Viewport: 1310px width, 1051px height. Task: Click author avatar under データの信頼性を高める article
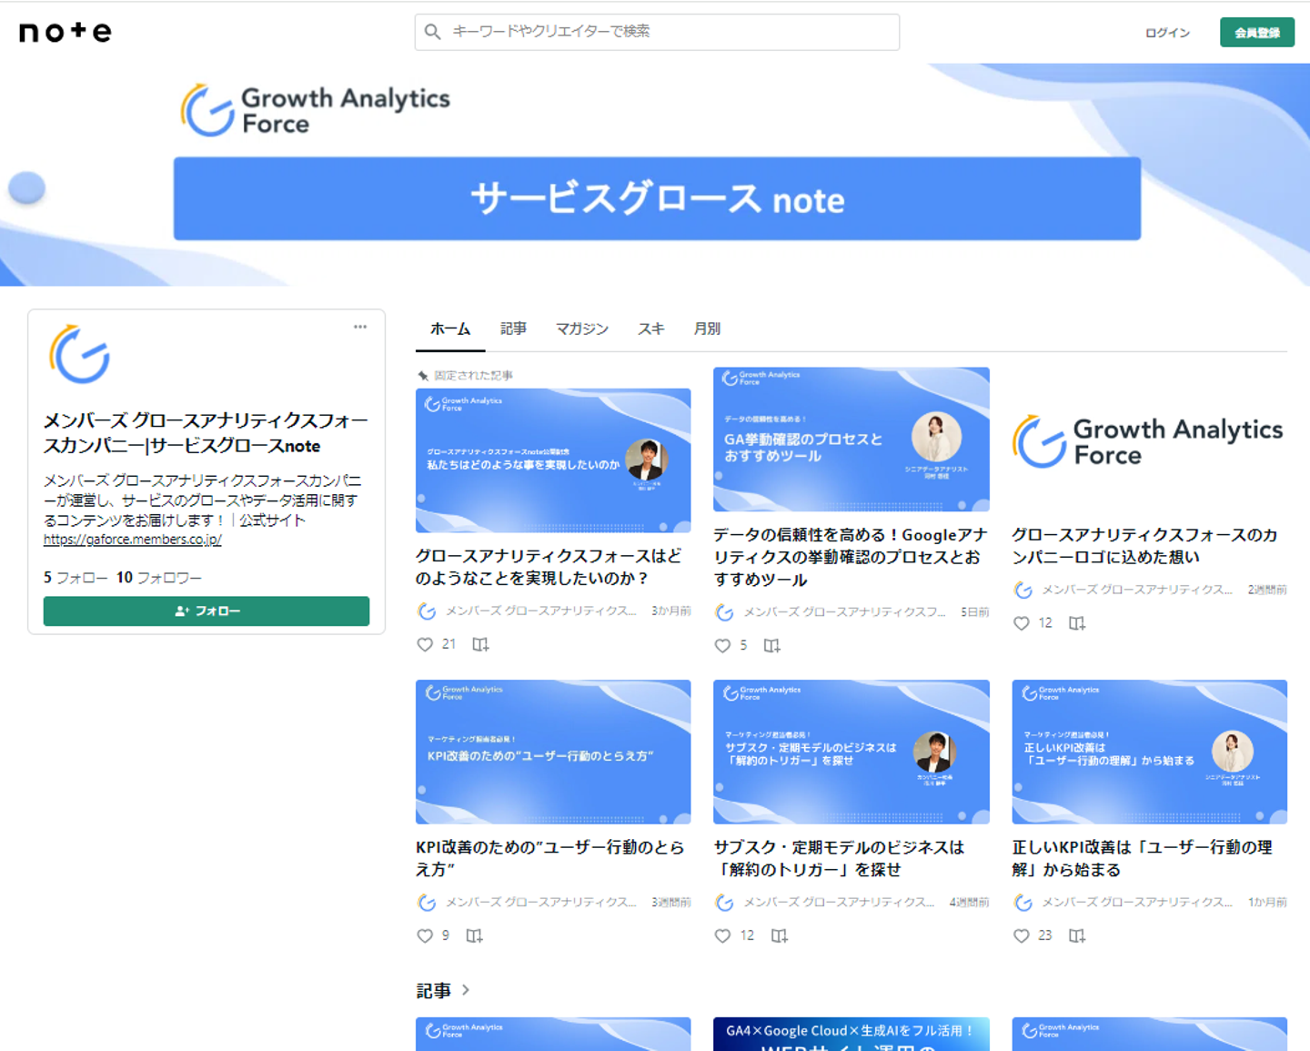[724, 612]
